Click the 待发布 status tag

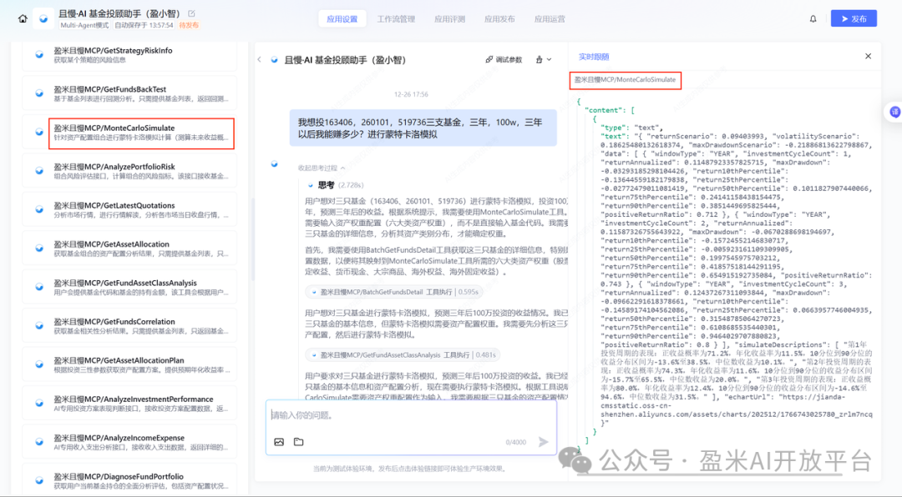(x=189, y=25)
